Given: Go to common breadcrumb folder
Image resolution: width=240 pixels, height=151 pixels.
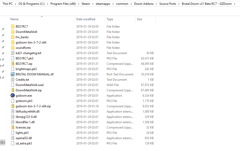Looking at the screenshot, I should pyautogui.click(x=122, y=4).
